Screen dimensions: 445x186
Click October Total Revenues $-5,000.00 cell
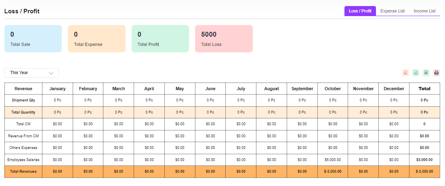point(333,172)
